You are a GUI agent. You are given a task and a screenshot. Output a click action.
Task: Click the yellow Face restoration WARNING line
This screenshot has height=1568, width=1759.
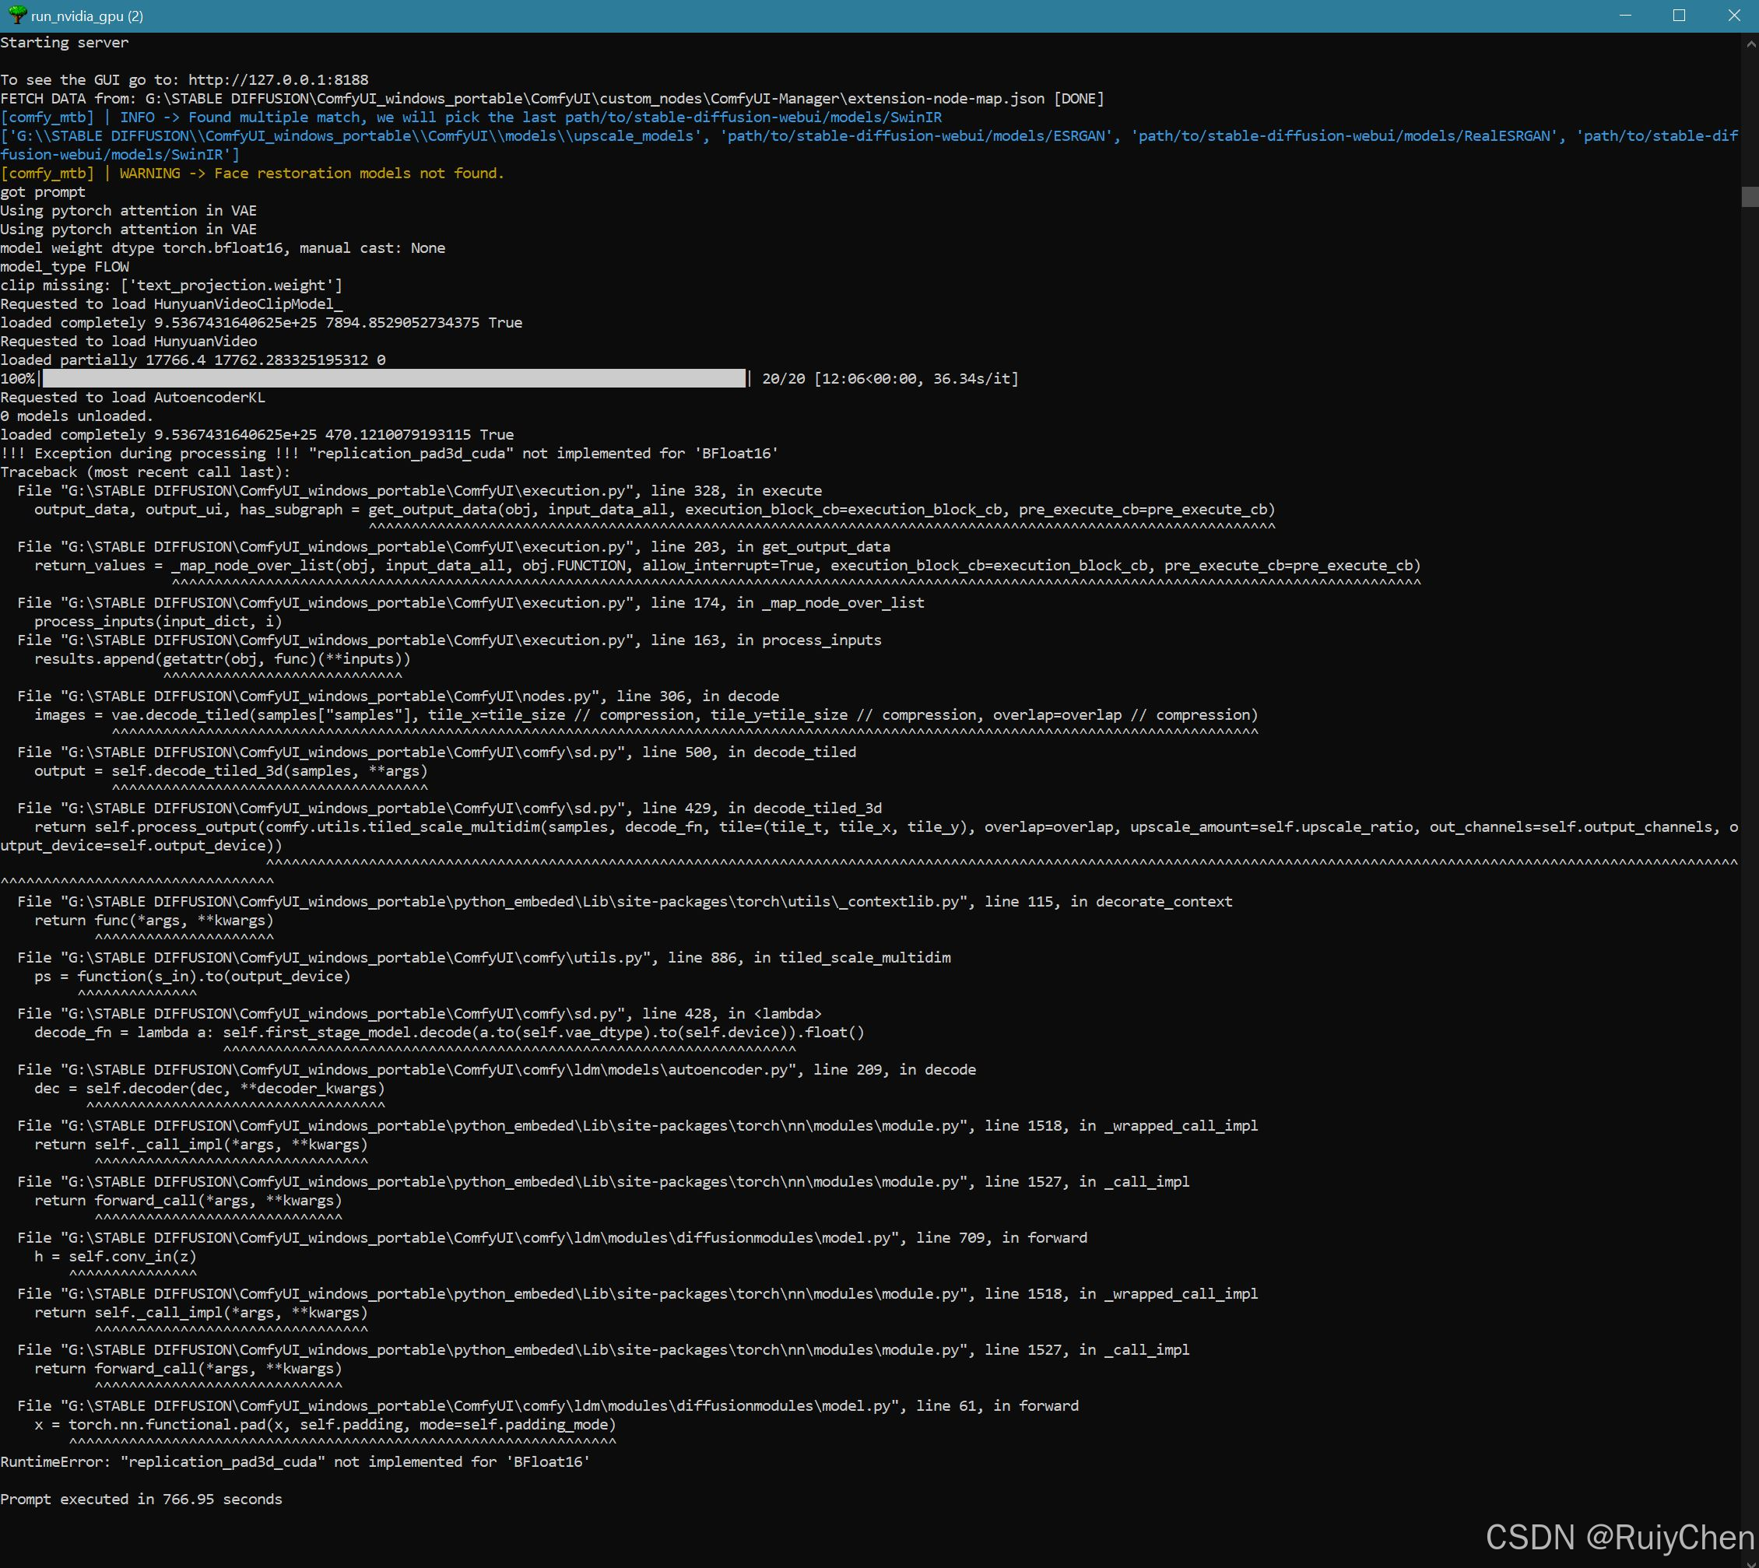[x=252, y=174]
